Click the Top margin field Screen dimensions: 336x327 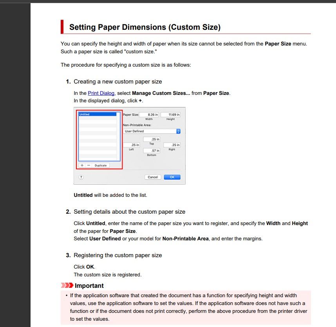[x=152, y=139]
